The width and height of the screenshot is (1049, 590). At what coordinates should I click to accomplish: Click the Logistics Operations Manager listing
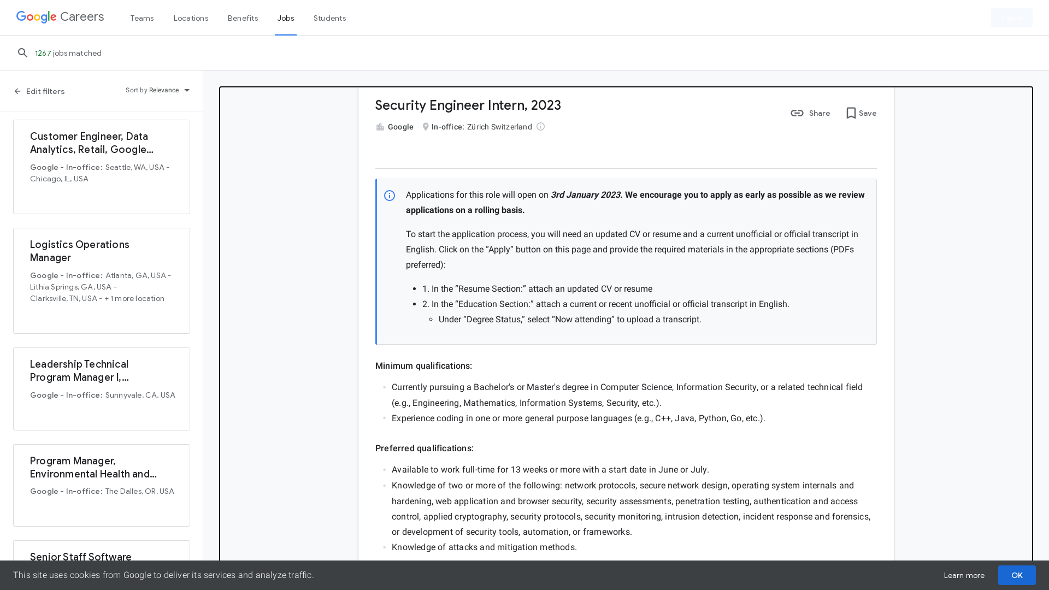tap(101, 281)
